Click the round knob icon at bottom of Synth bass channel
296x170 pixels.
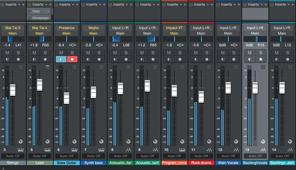101,142
